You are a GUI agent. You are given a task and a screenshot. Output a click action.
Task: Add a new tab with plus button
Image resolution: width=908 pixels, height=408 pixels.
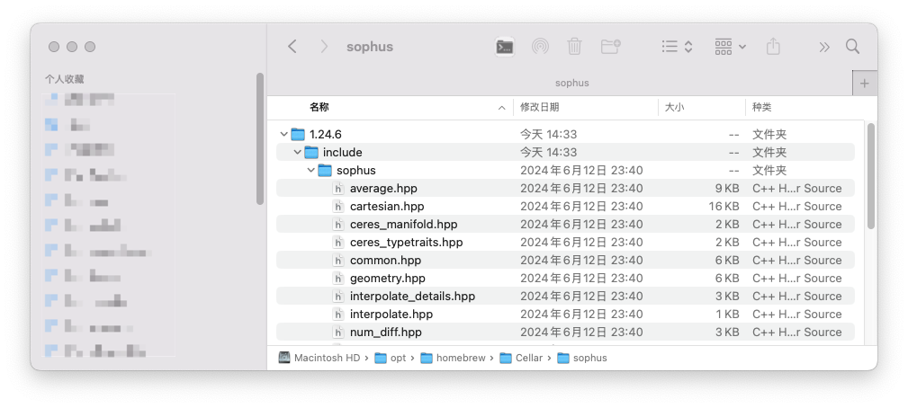[865, 84]
